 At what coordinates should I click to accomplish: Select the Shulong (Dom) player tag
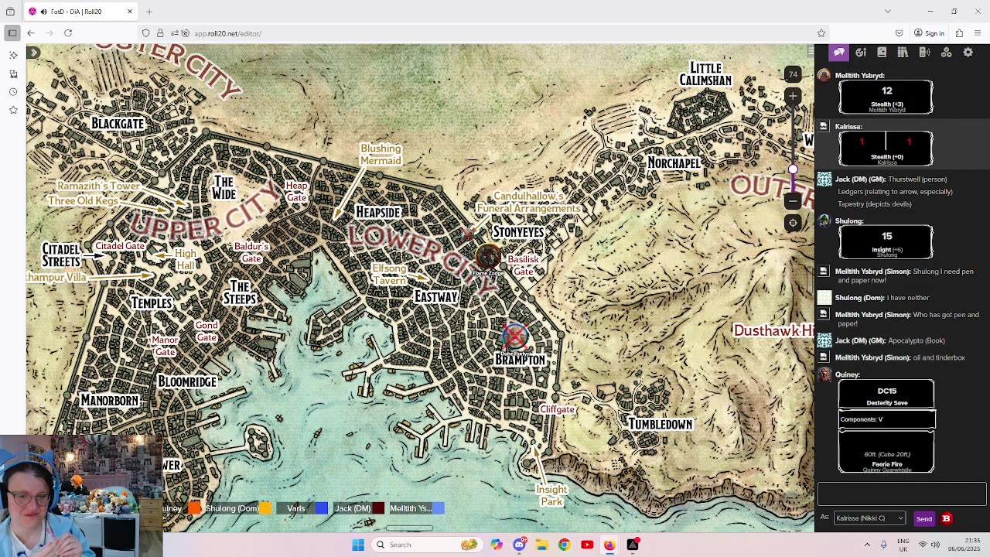[x=232, y=508]
